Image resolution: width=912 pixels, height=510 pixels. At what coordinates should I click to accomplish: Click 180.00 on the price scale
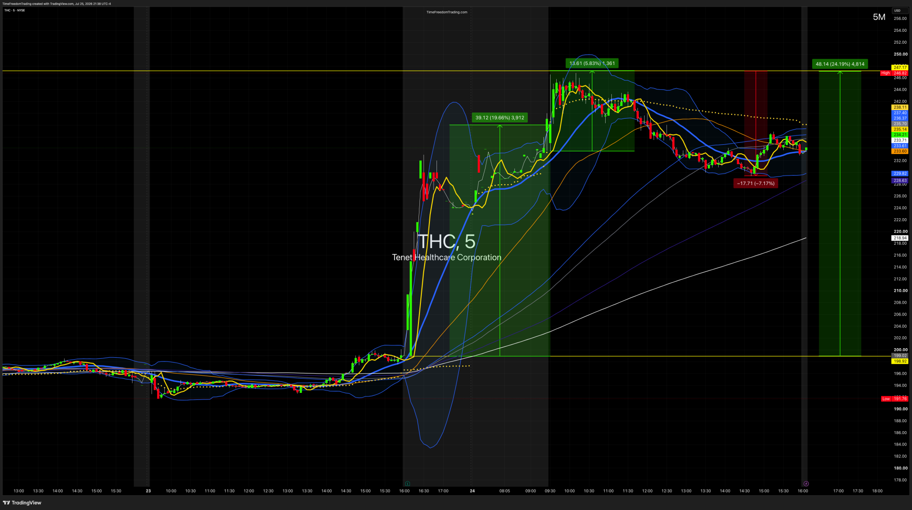[x=901, y=468]
